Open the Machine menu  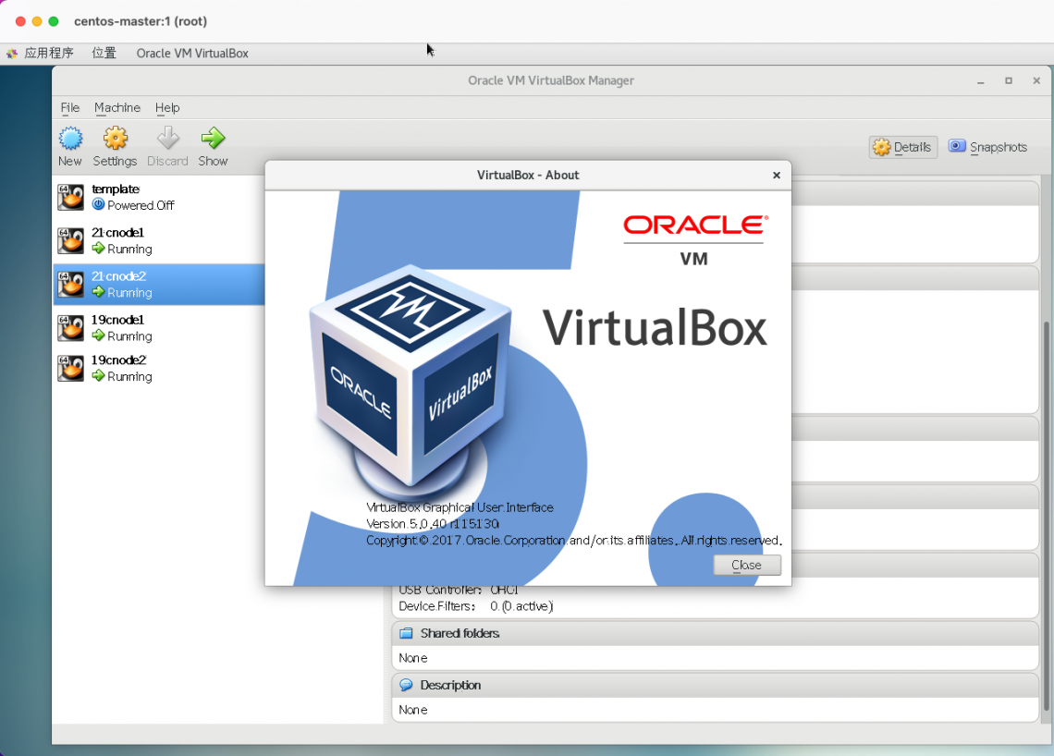tap(117, 108)
